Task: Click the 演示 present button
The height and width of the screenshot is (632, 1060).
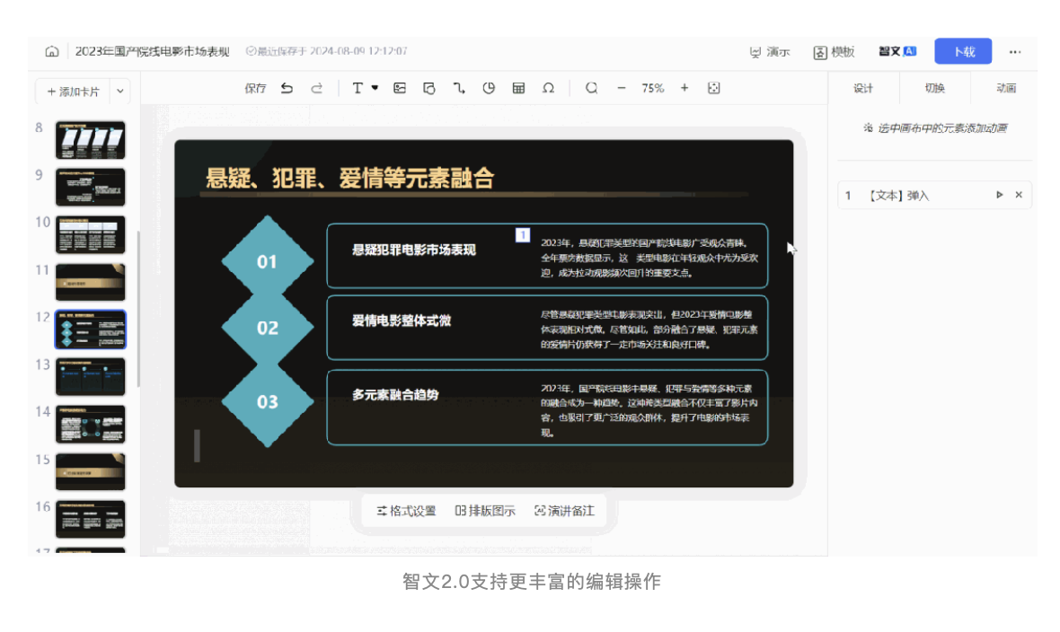Action: coord(770,52)
